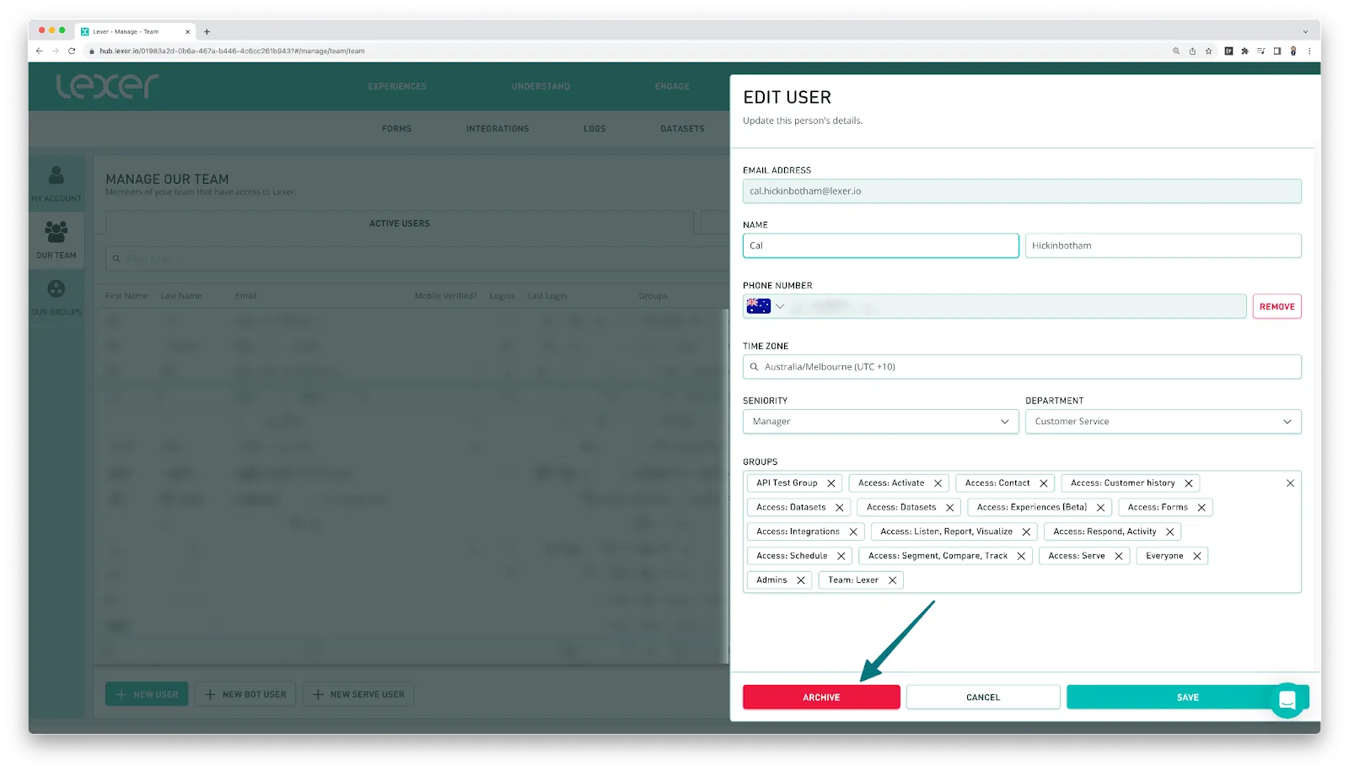1349x771 pixels.
Task: Bookmark this page with the star
Action: tap(1208, 51)
